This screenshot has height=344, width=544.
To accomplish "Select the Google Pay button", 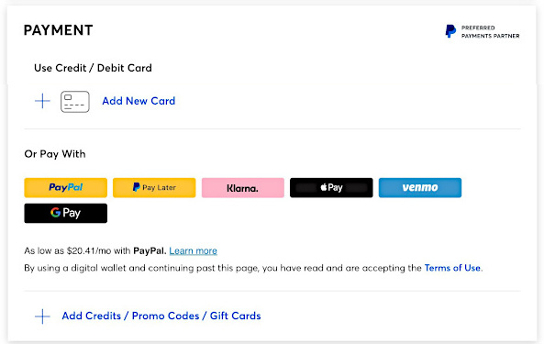I will tap(65, 213).
